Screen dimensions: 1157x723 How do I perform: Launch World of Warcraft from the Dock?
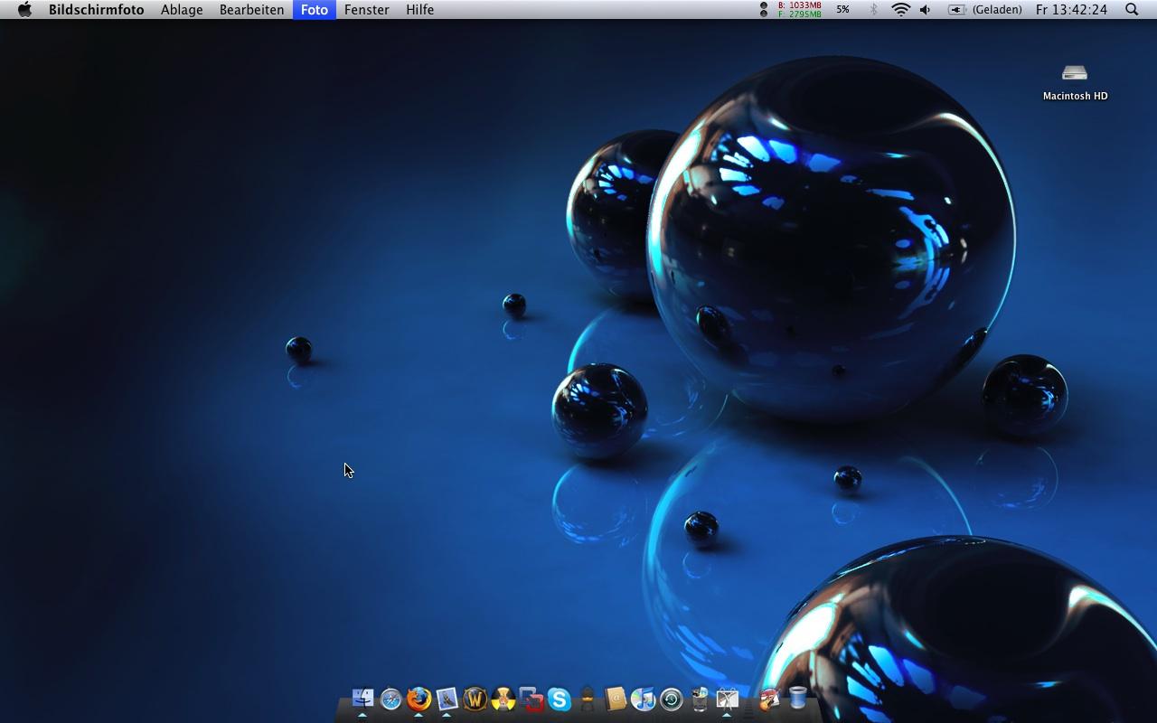click(475, 699)
